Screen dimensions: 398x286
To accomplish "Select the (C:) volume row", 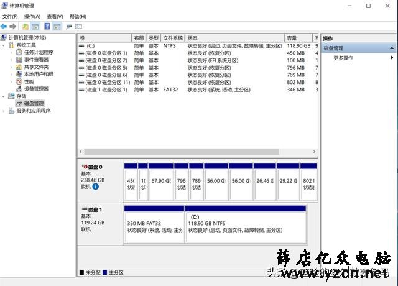I will (x=198, y=45).
